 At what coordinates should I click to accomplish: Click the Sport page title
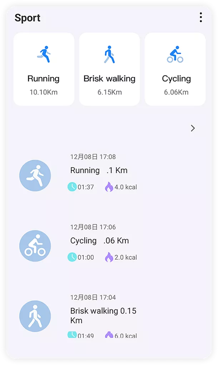[x=28, y=18]
